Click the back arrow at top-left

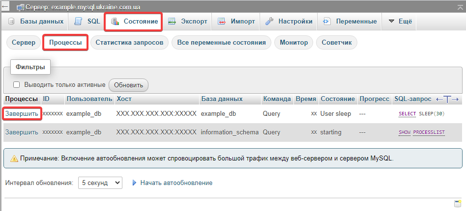(x=5, y=6)
